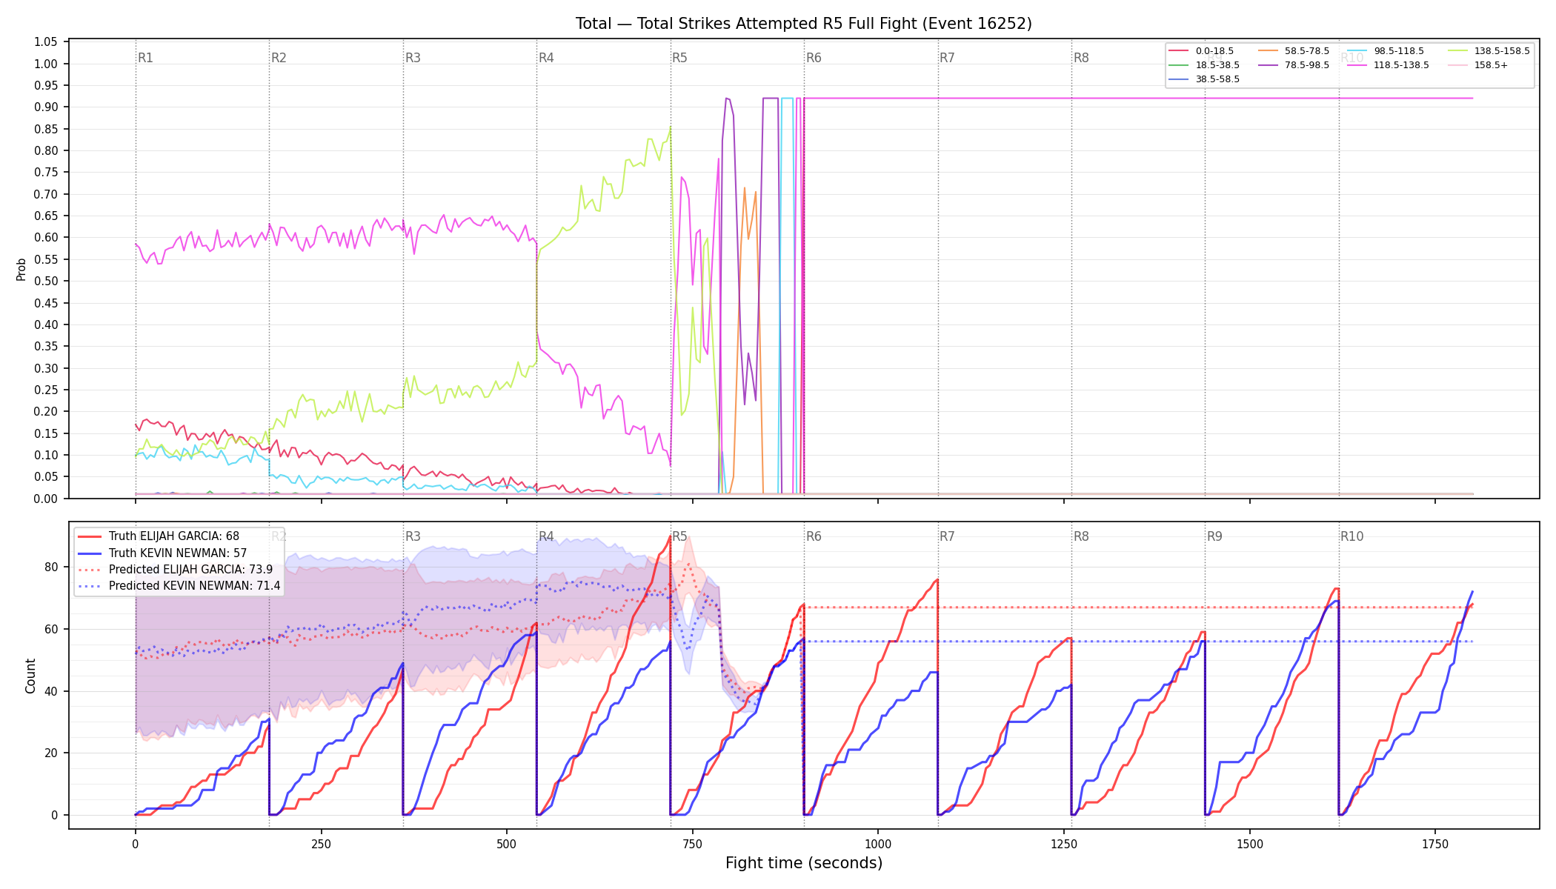Click the 20 tick on the Count axis
Viewport: 1556px width, 889px height.
point(51,753)
